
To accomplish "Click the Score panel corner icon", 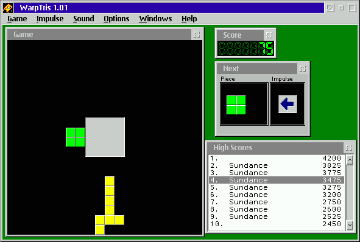I will [x=269, y=35].
